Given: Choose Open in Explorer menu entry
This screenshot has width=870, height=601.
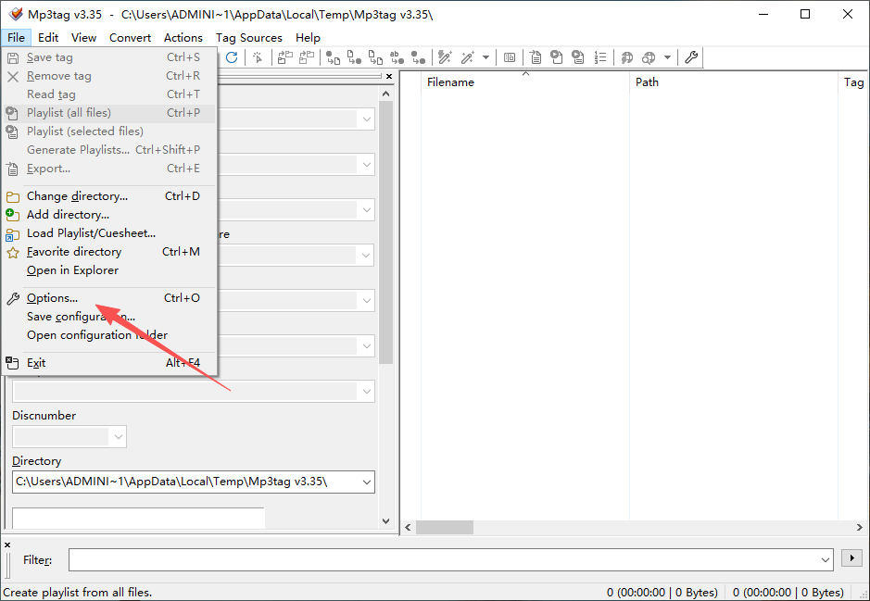Looking at the screenshot, I should pos(108,270).
